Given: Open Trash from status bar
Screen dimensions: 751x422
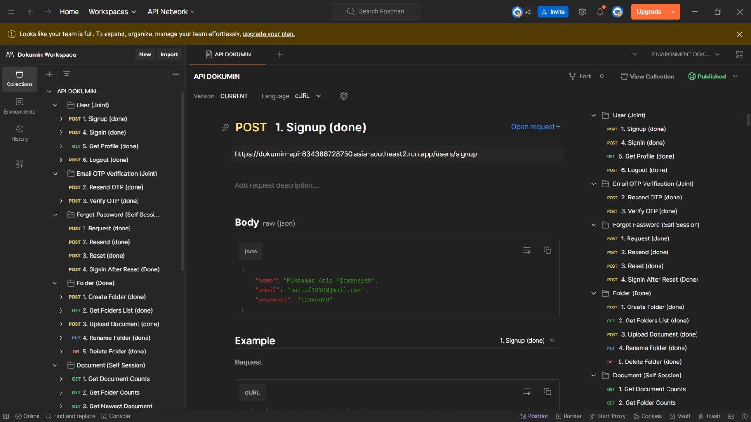Looking at the screenshot, I should click(709, 416).
